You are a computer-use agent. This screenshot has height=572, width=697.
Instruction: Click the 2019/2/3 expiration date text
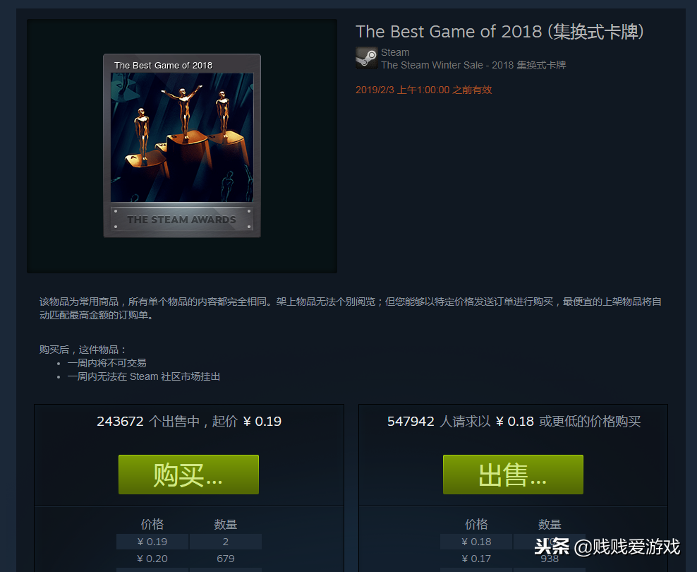(x=423, y=90)
